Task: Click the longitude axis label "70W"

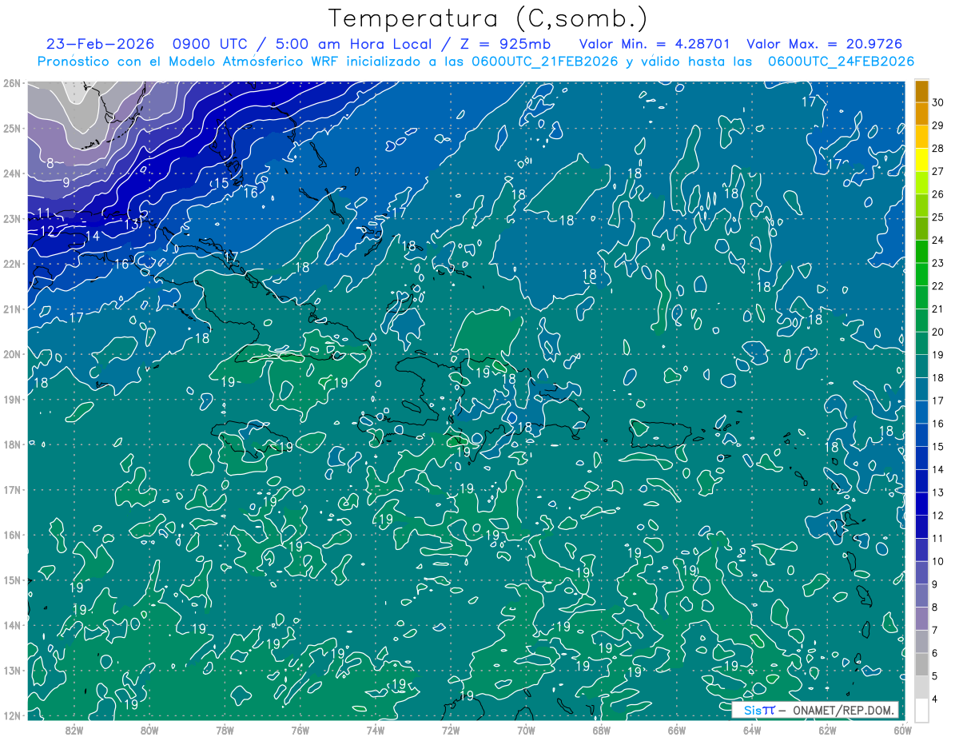Action: [x=526, y=730]
